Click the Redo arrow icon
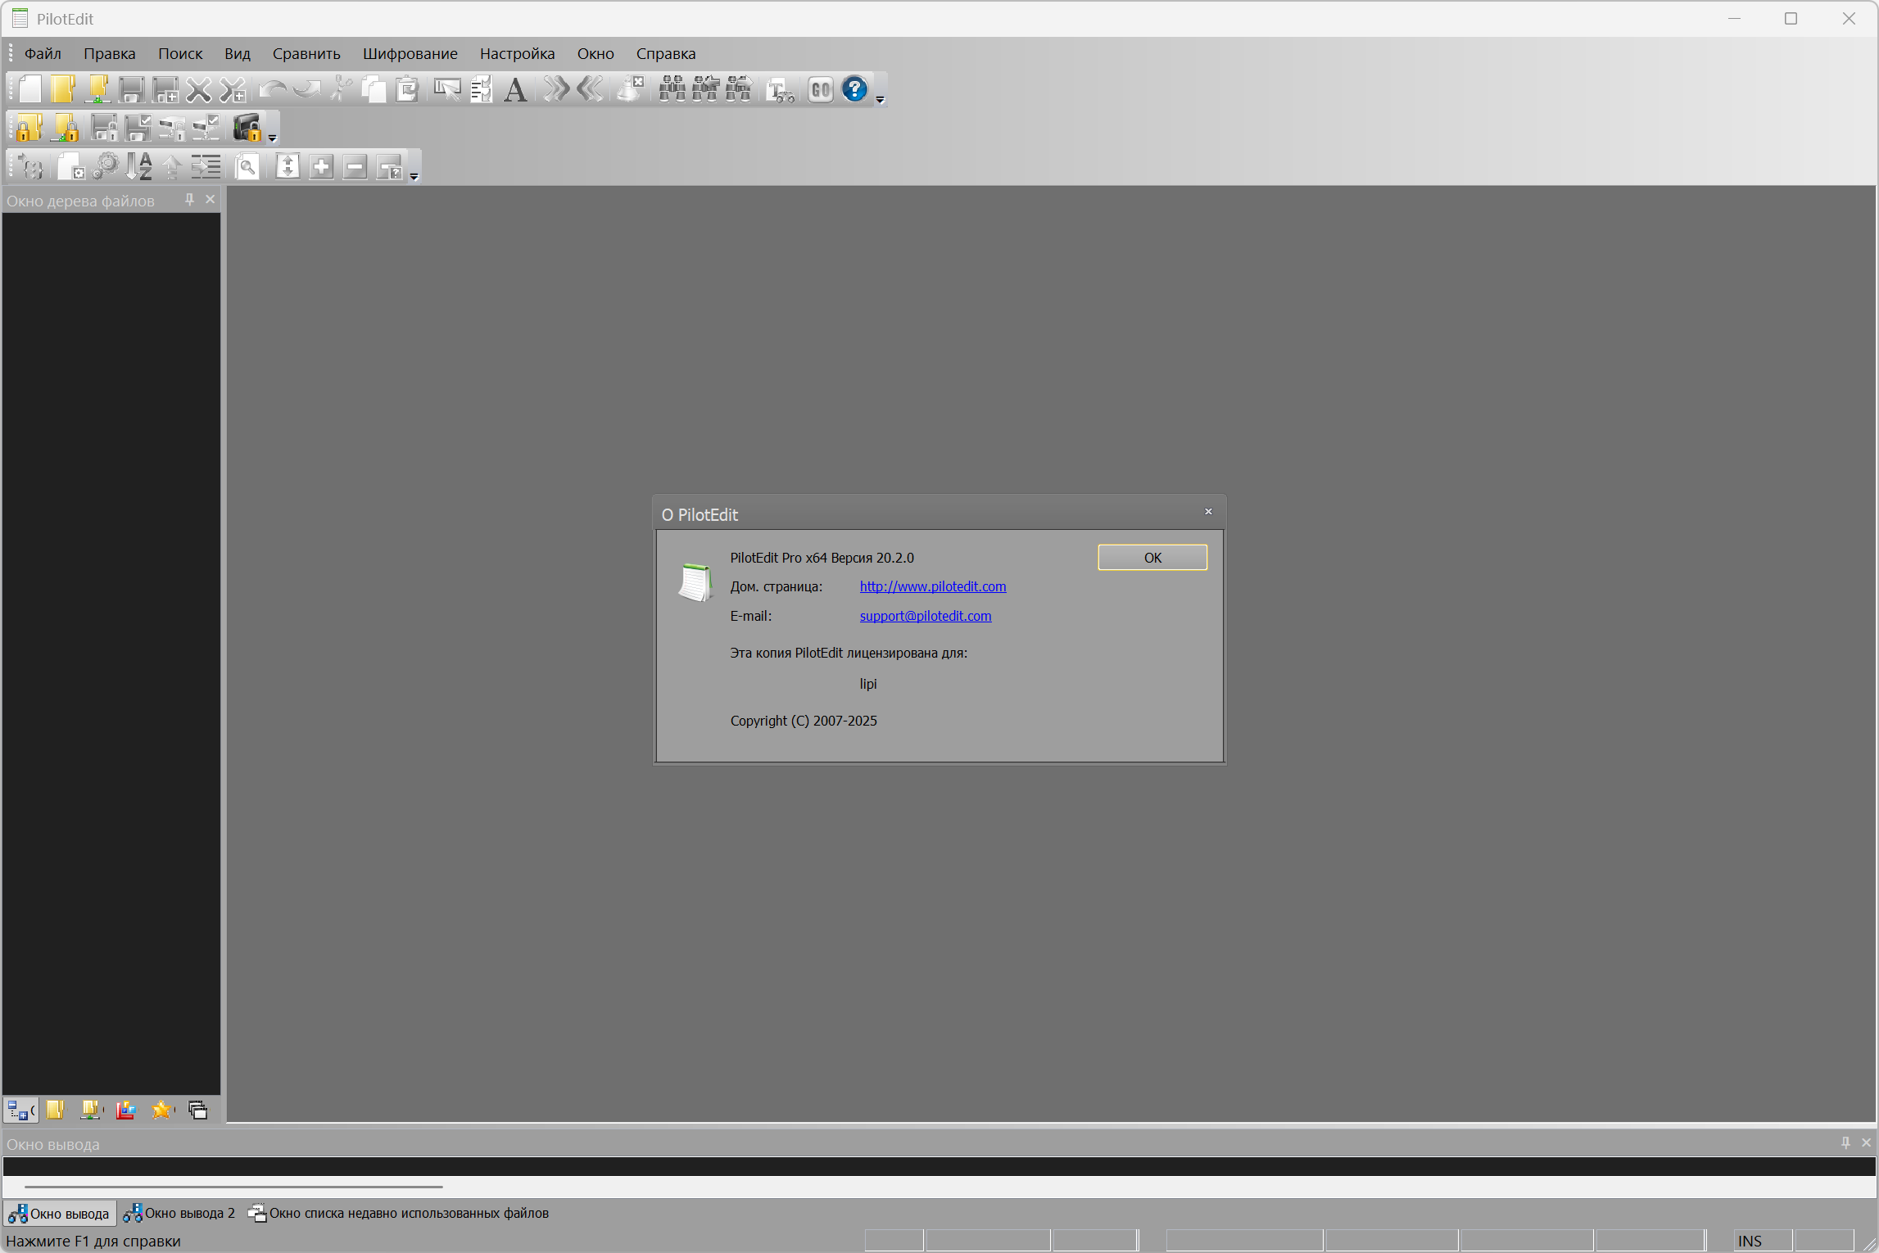The height and width of the screenshot is (1253, 1879). [x=306, y=89]
